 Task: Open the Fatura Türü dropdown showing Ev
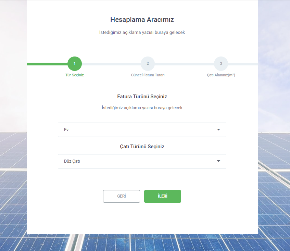tap(142, 130)
